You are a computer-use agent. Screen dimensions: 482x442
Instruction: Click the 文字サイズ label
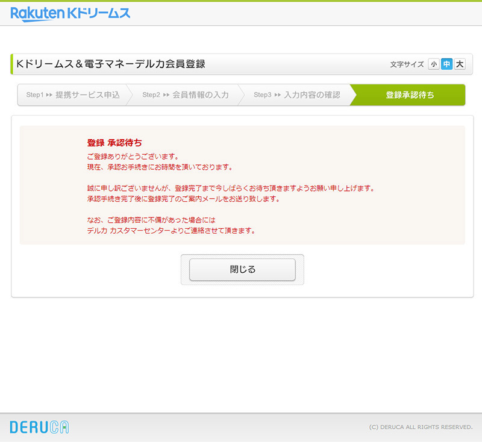tap(407, 64)
